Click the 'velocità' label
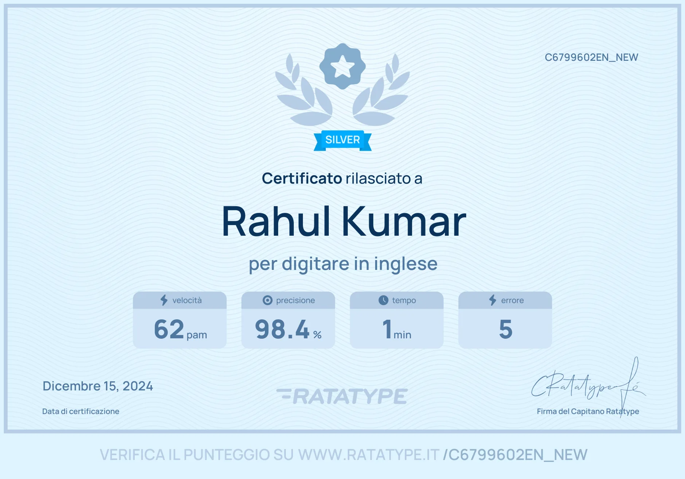This screenshot has height=479, width=685. pos(187,300)
